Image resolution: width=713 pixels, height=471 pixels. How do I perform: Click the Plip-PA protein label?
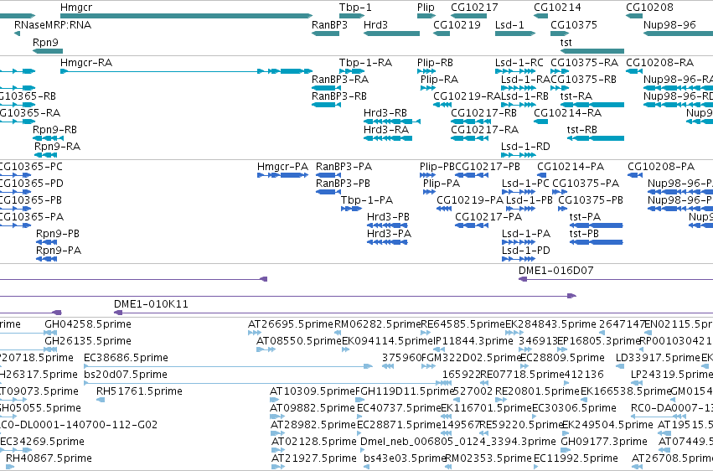441,184
